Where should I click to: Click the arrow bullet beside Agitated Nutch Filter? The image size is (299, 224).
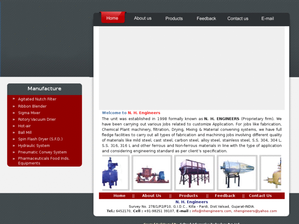[14, 99]
